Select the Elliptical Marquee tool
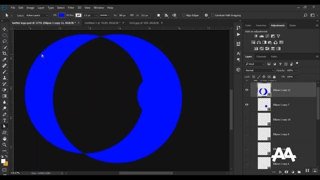This screenshot has width=320, height=180. click(x=4, y=35)
